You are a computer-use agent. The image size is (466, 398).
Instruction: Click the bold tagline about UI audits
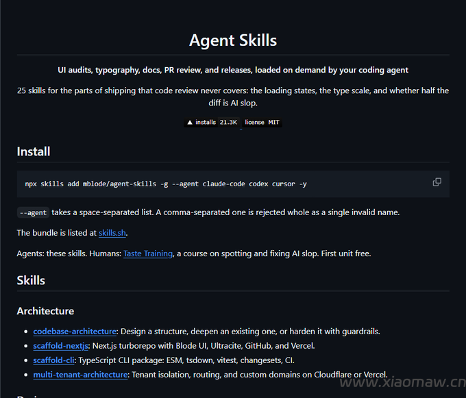coord(233,70)
